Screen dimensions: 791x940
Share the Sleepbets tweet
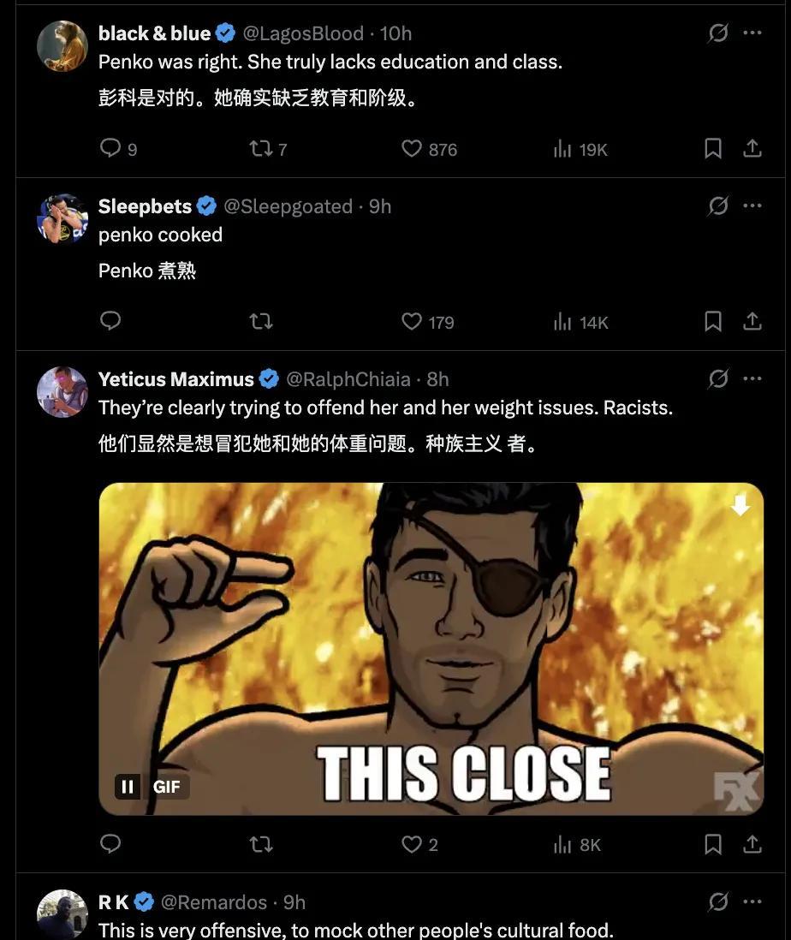coord(752,321)
